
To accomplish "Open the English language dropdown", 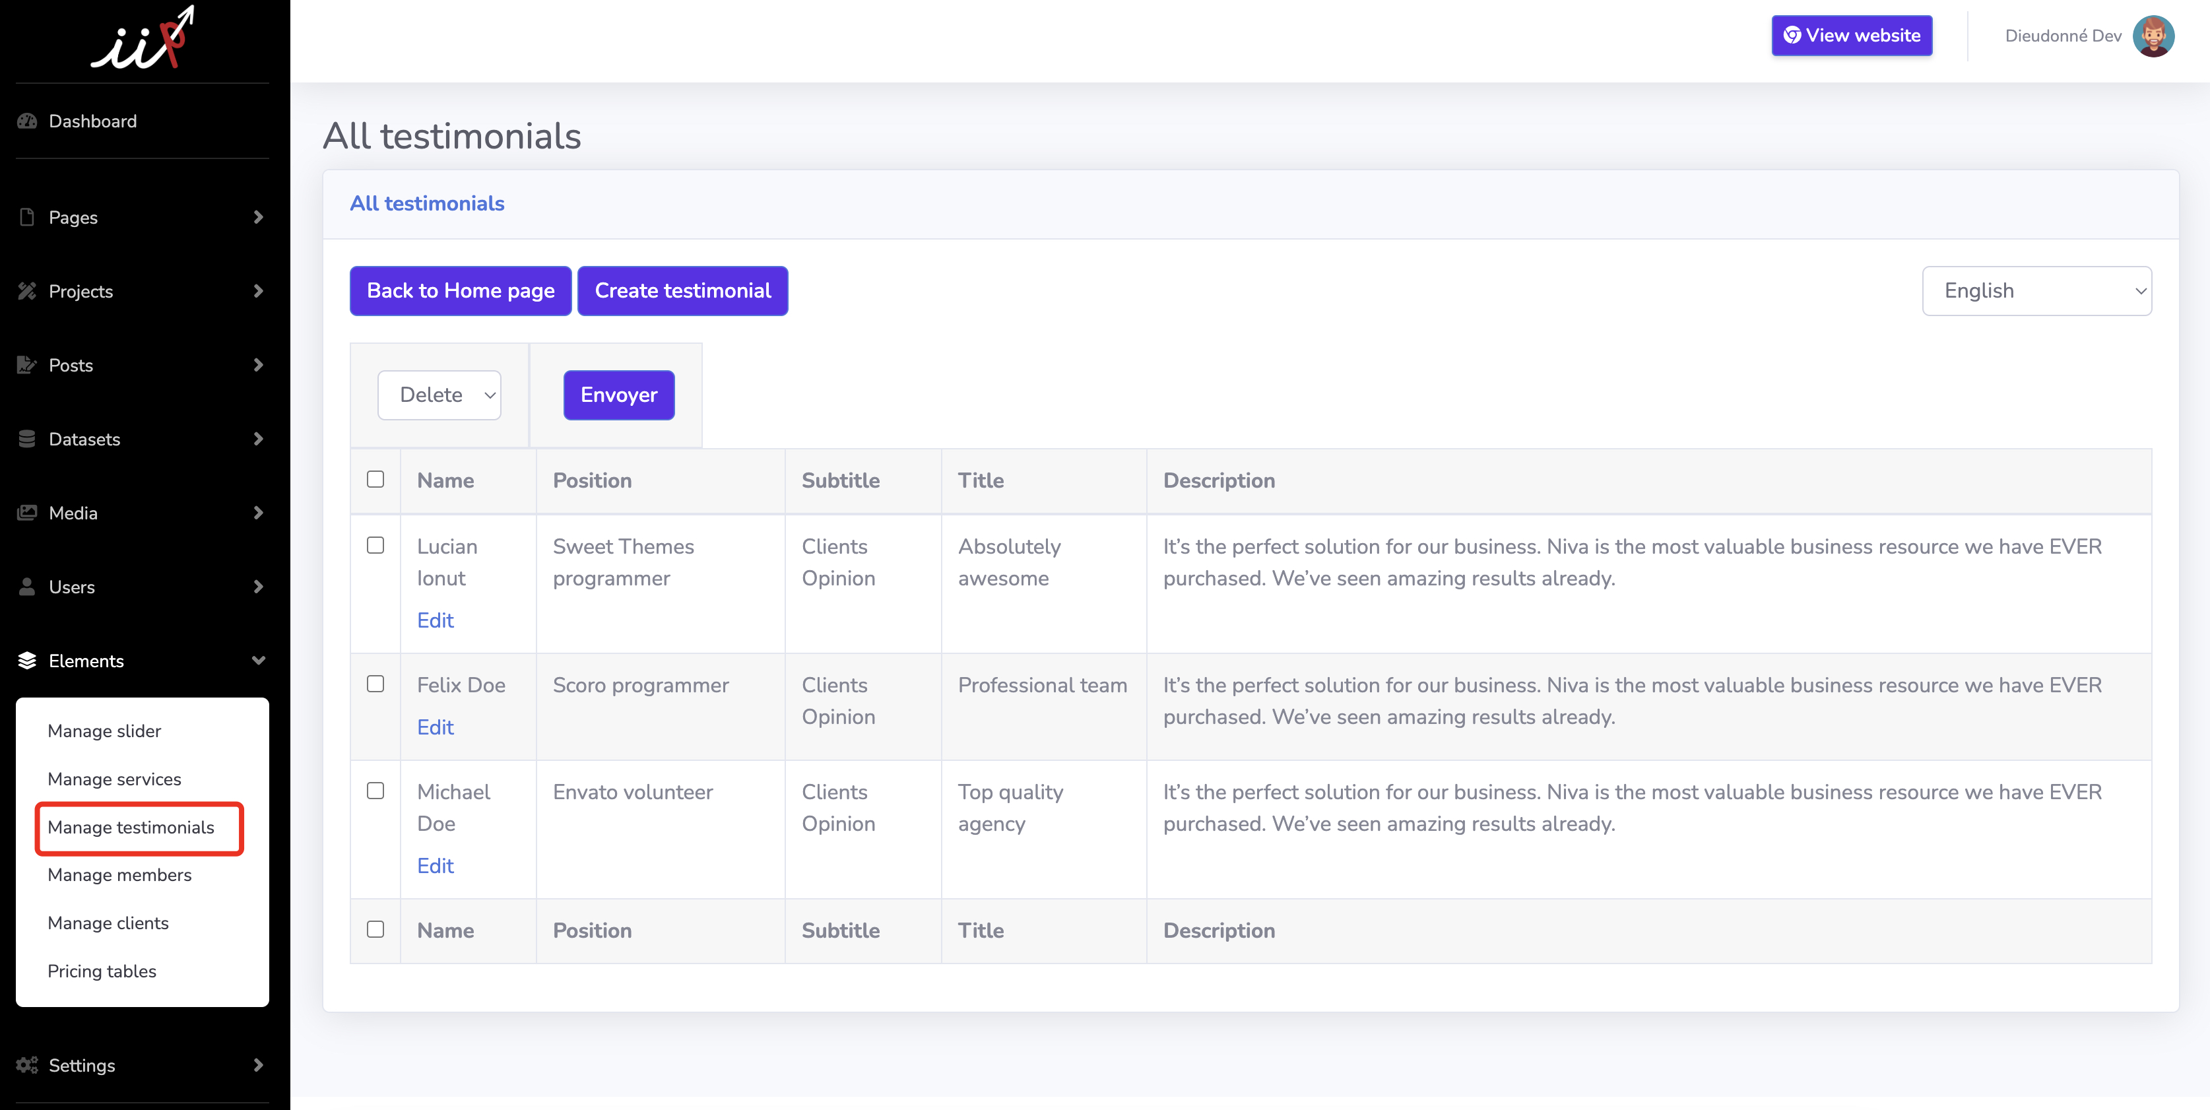I will point(2036,291).
